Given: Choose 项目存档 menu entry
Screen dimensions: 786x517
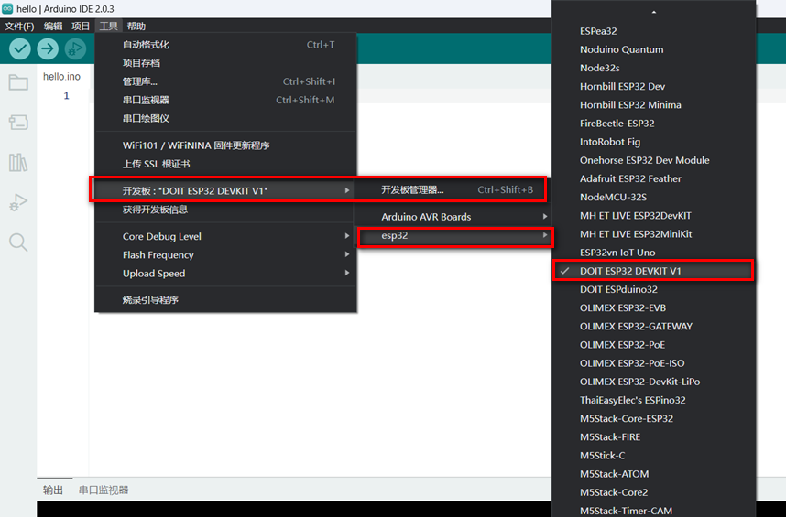Looking at the screenshot, I should click(x=225, y=63).
